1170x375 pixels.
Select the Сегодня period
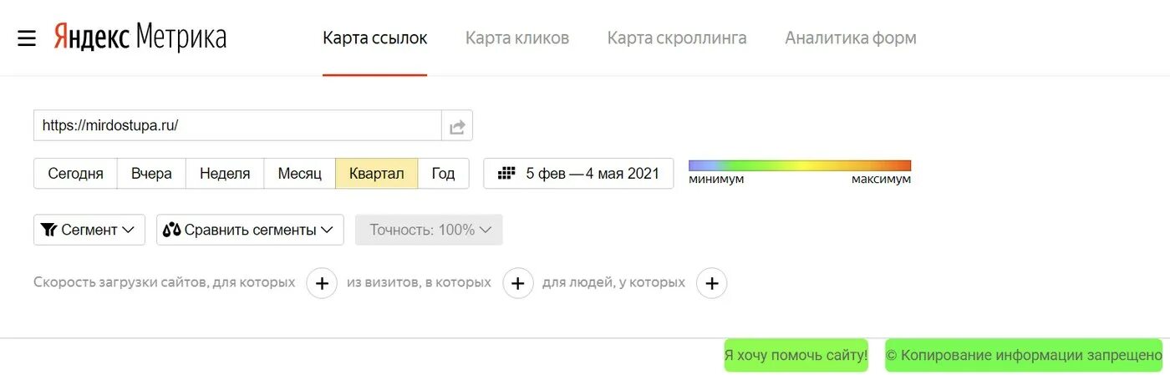point(76,174)
